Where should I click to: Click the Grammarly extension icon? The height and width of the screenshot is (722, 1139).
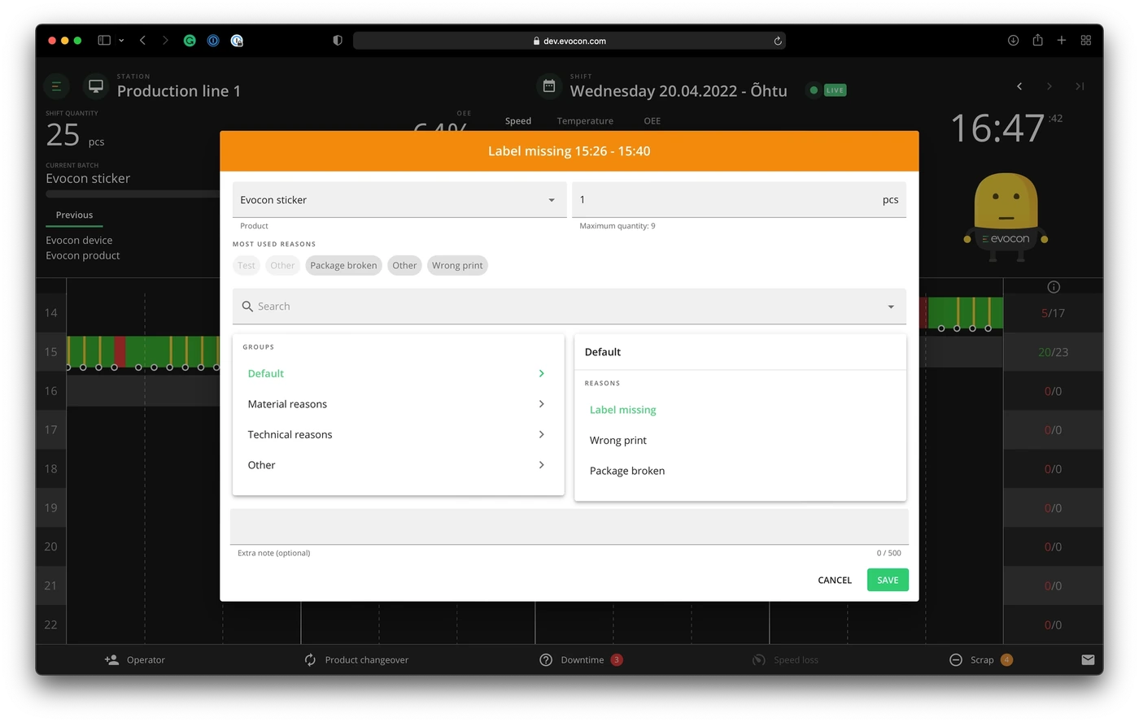coord(190,40)
